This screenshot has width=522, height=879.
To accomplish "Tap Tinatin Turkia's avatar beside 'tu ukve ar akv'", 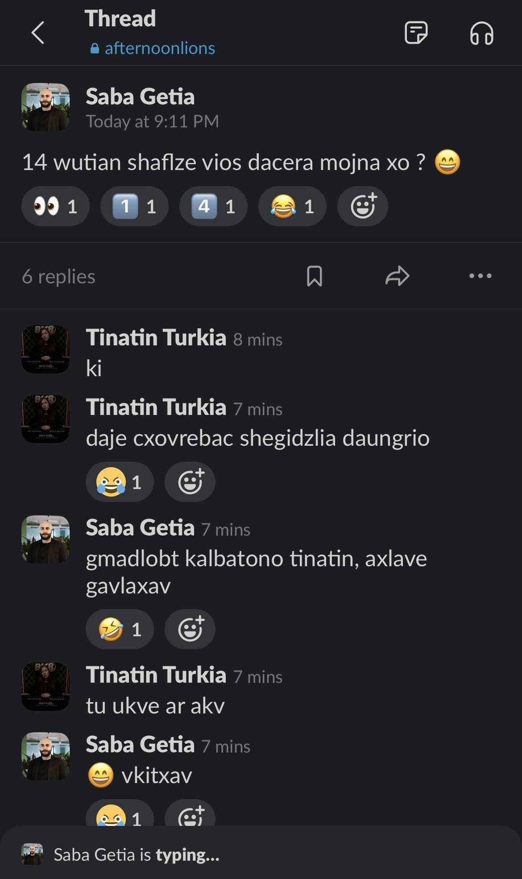I will 46,686.
